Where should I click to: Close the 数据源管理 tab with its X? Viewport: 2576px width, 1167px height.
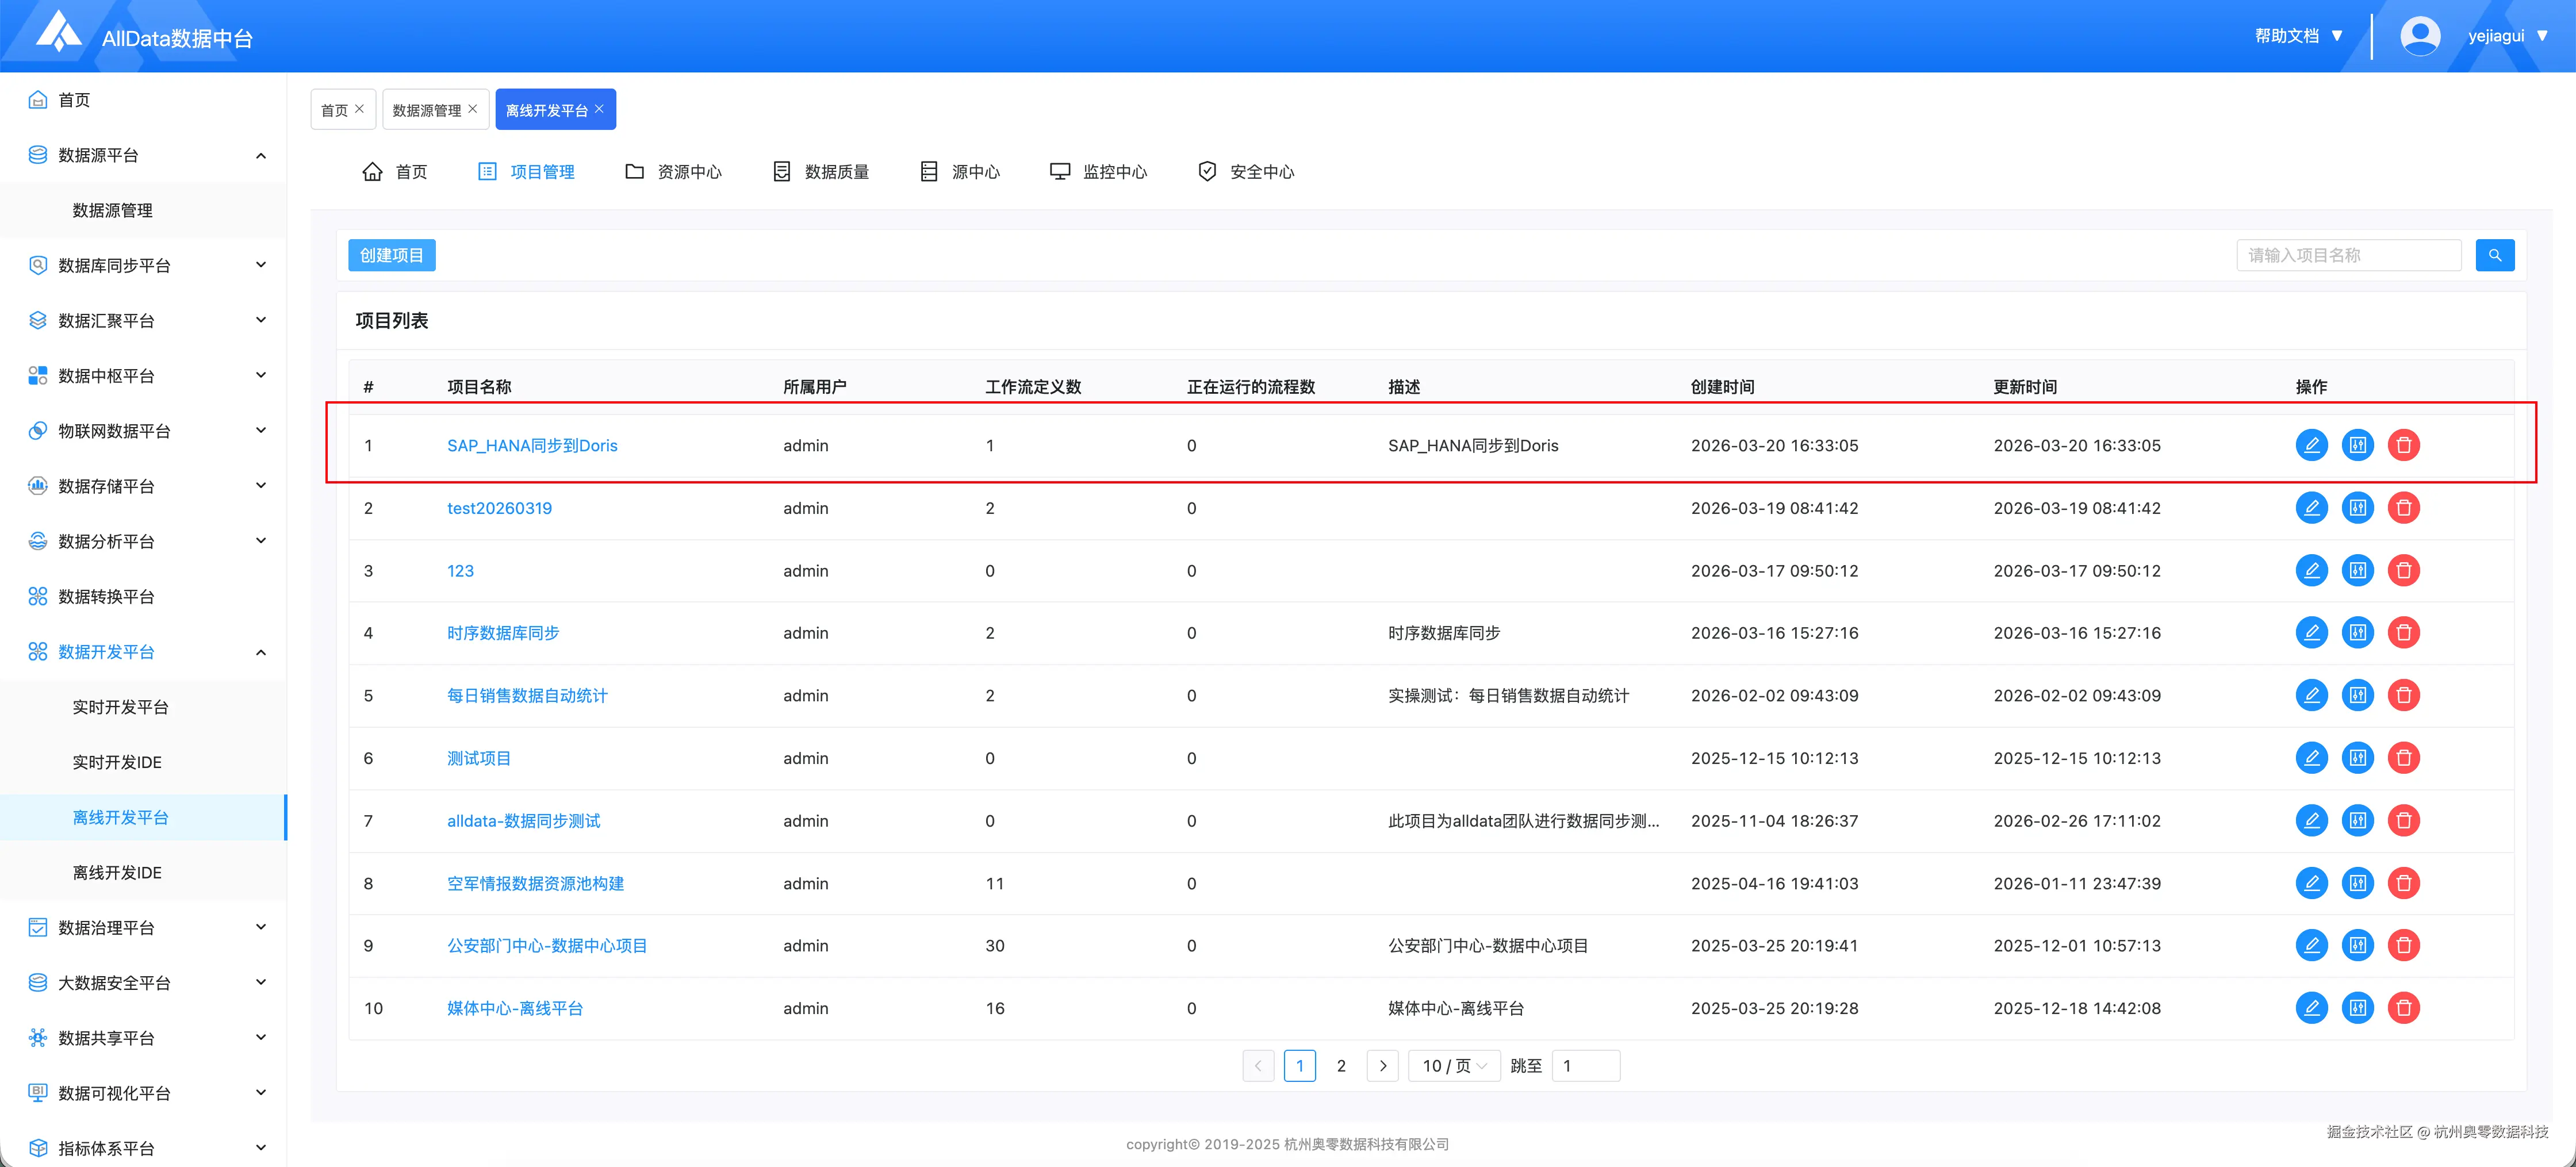pyautogui.click(x=473, y=109)
